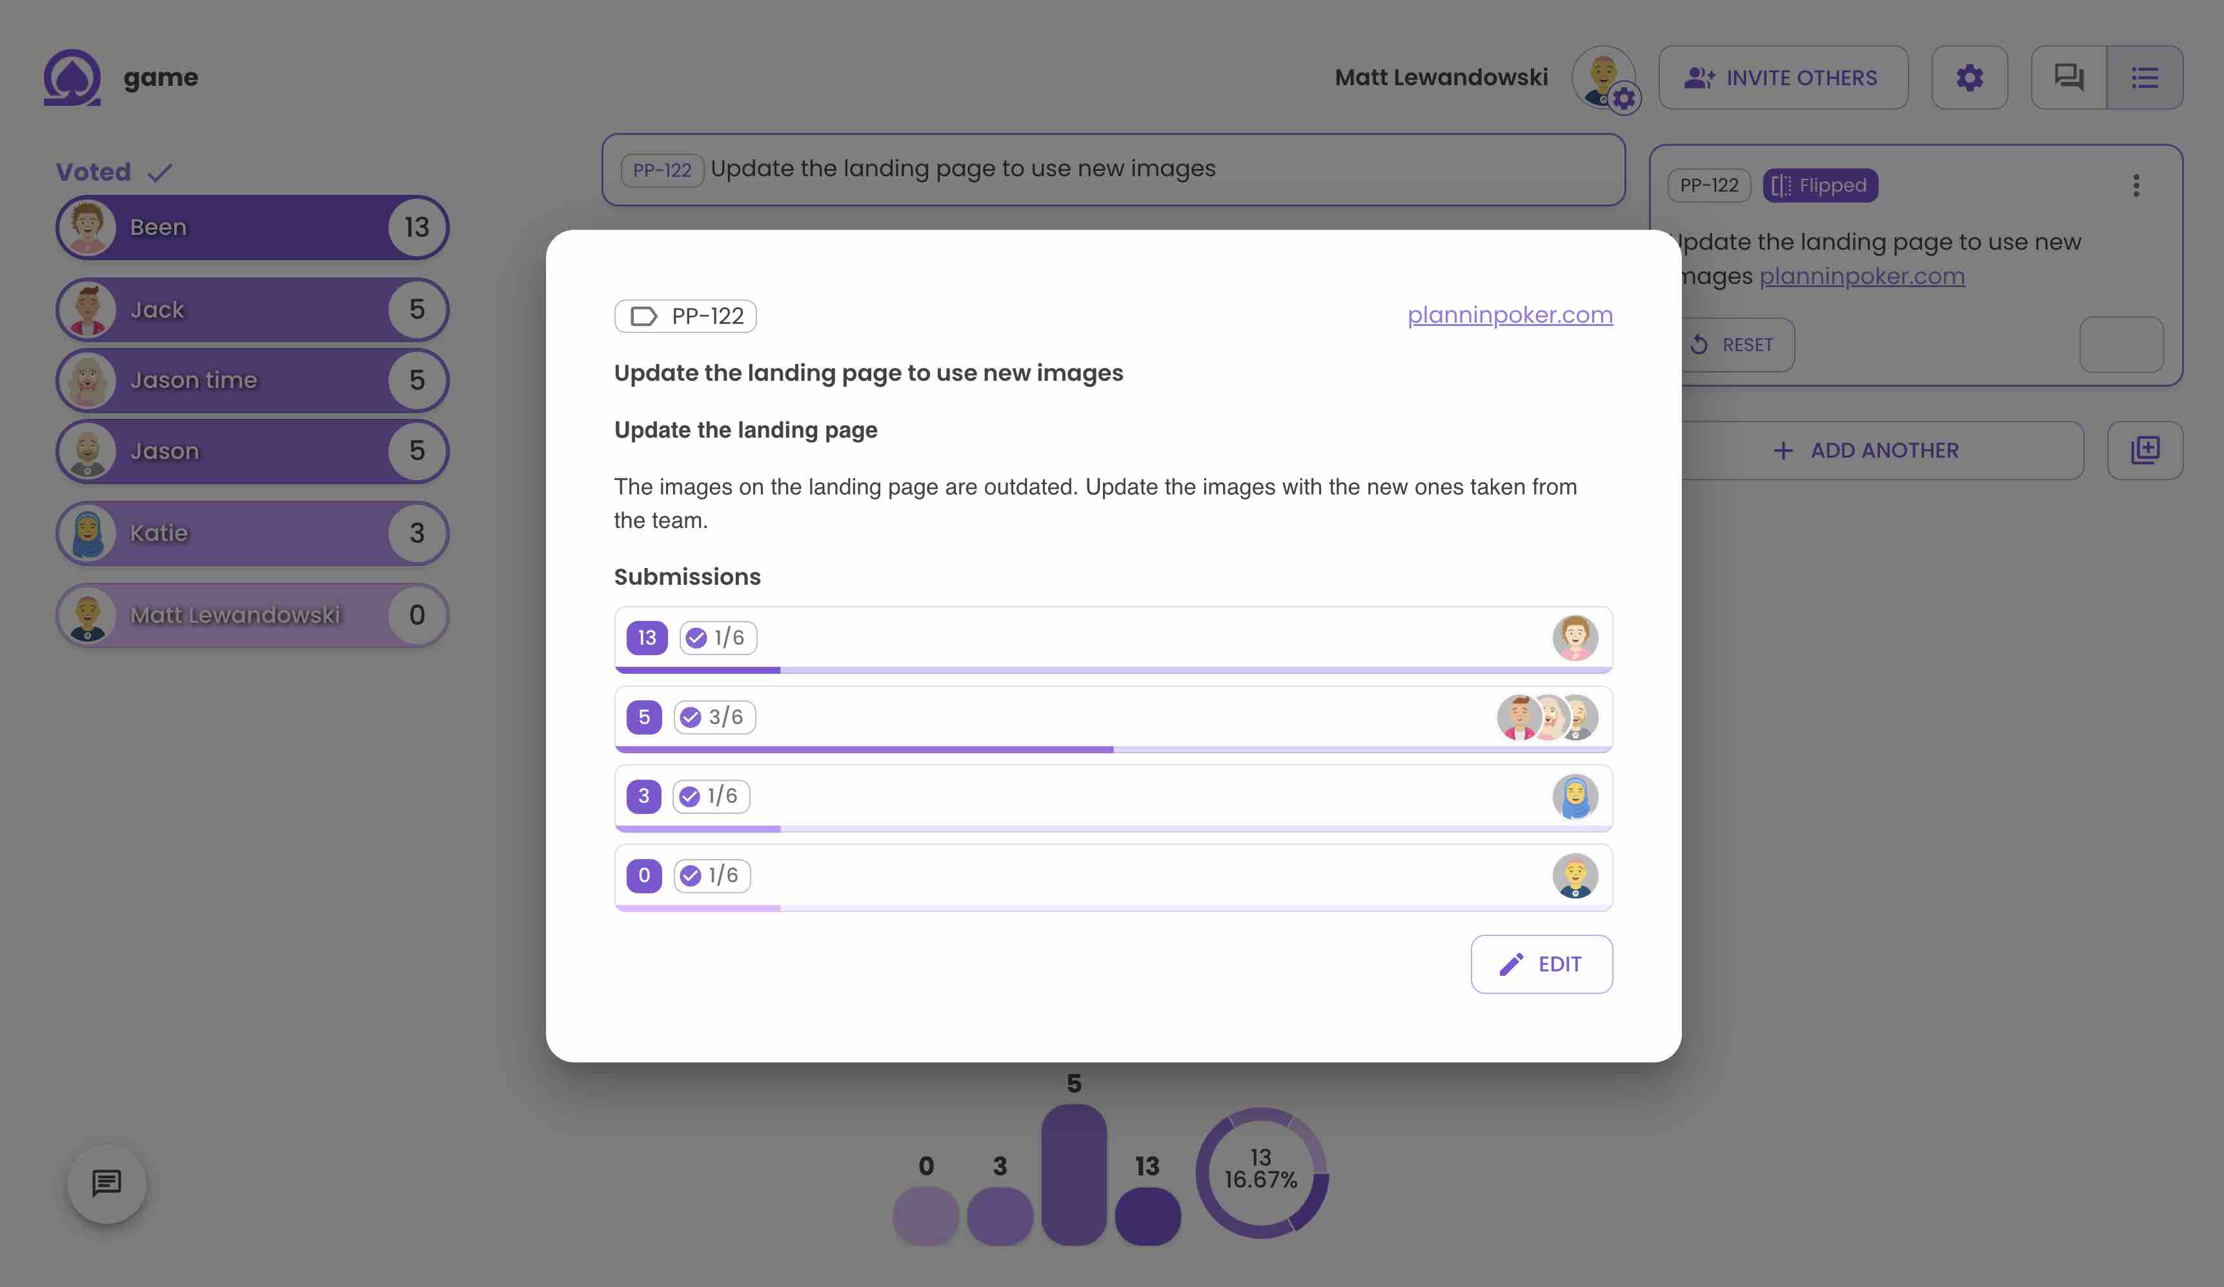Click on Been's voter row with score 13
Screen dimensions: 2224x1287
(x=250, y=227)
